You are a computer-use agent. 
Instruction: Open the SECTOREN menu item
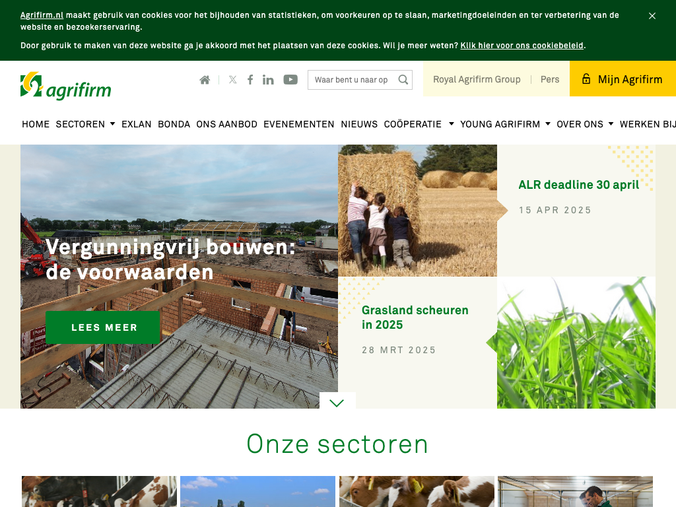80,124
